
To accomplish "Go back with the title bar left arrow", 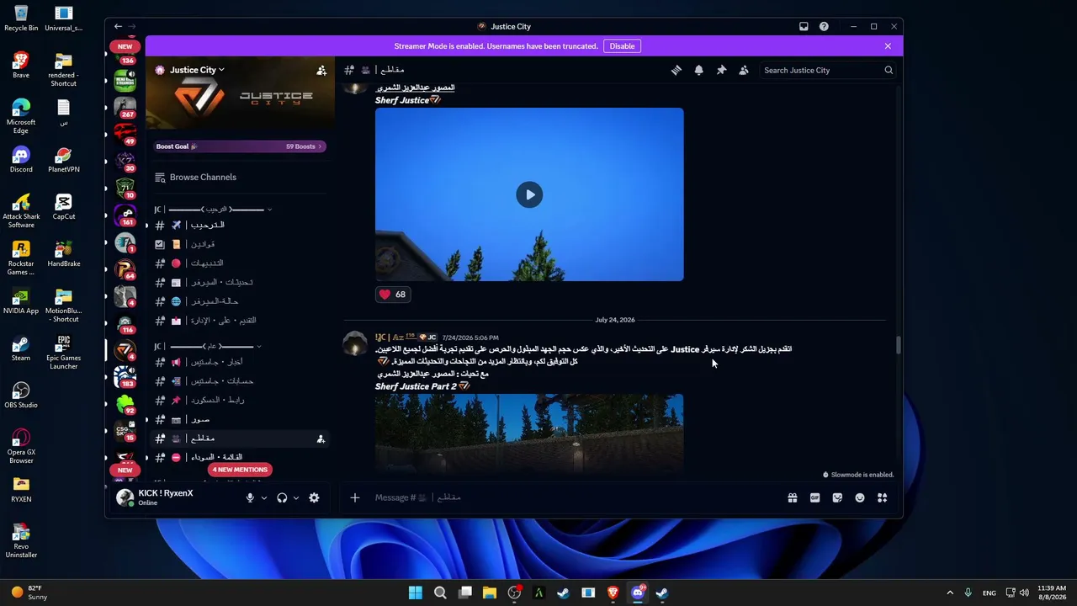I will 118,27.
